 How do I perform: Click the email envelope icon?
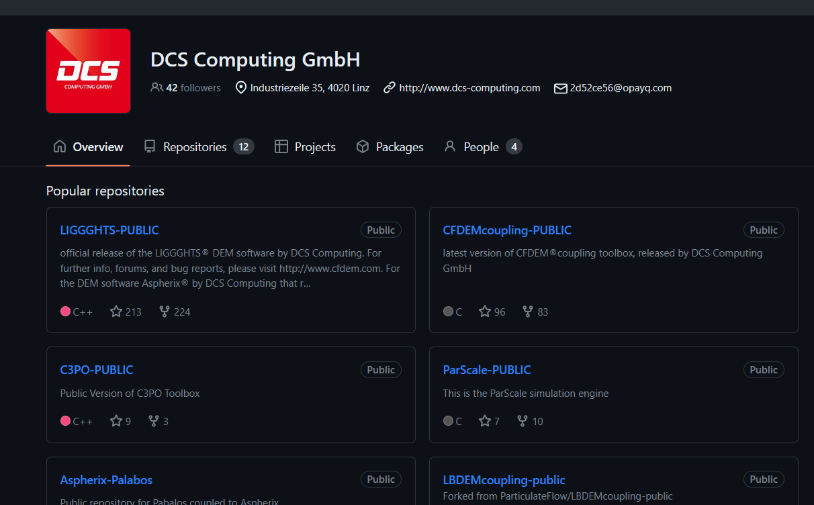(x=560, y=88)
